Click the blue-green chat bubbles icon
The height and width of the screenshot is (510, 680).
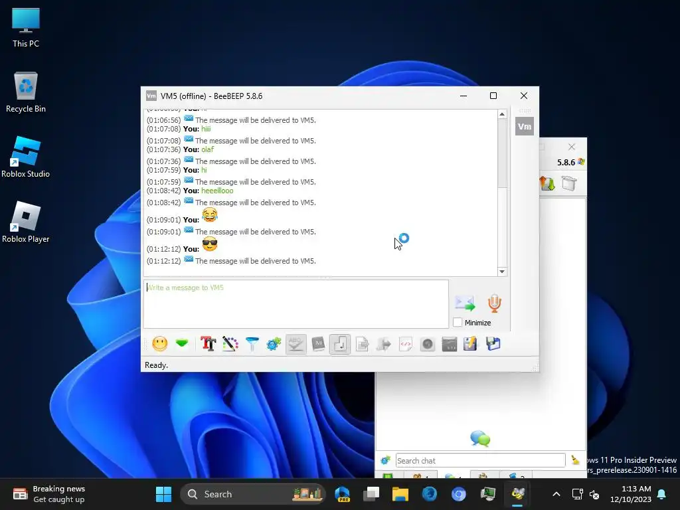coord(480,438)
